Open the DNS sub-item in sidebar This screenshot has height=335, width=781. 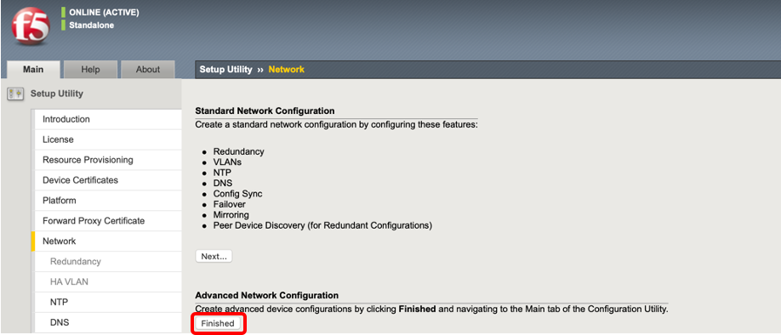click(108, 322)
